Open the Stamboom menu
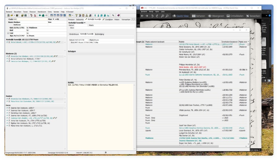 click(x=42, y=11)
